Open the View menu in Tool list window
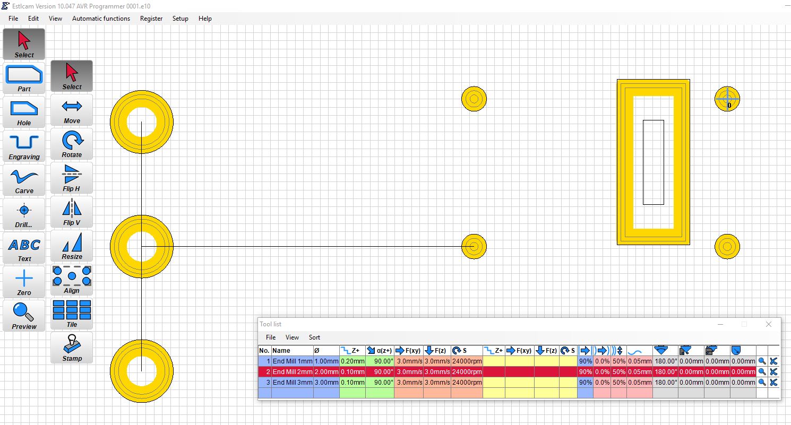 (292, 337)
